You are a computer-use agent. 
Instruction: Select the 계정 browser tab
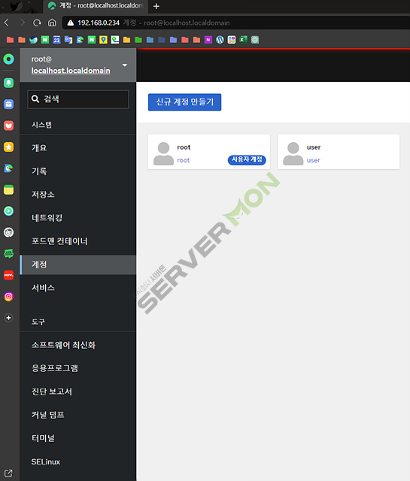tap(96, 6)
